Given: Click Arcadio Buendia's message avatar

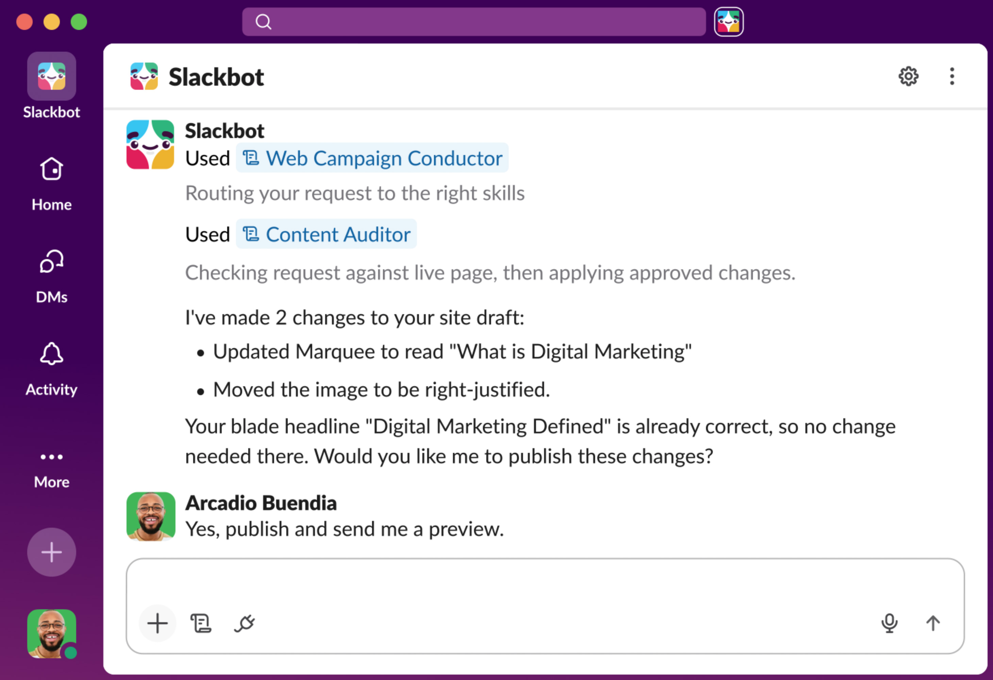Looking at the screenshot, I should click(151, 516).
